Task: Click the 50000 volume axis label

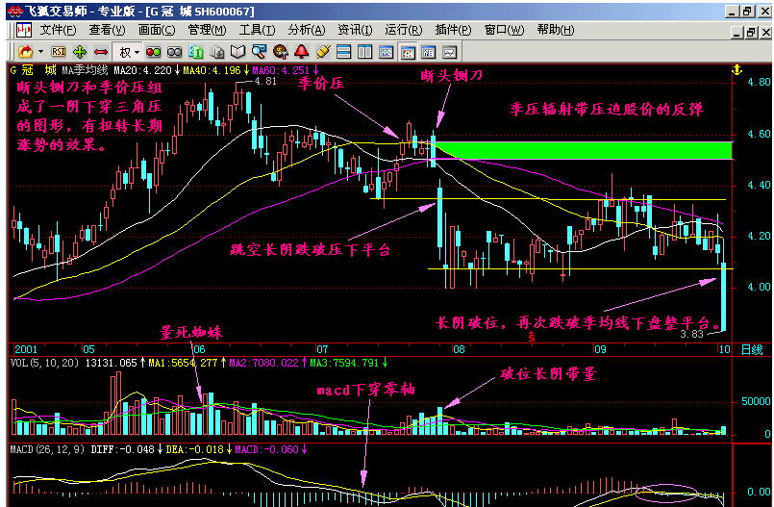Action: click(756, 401)
